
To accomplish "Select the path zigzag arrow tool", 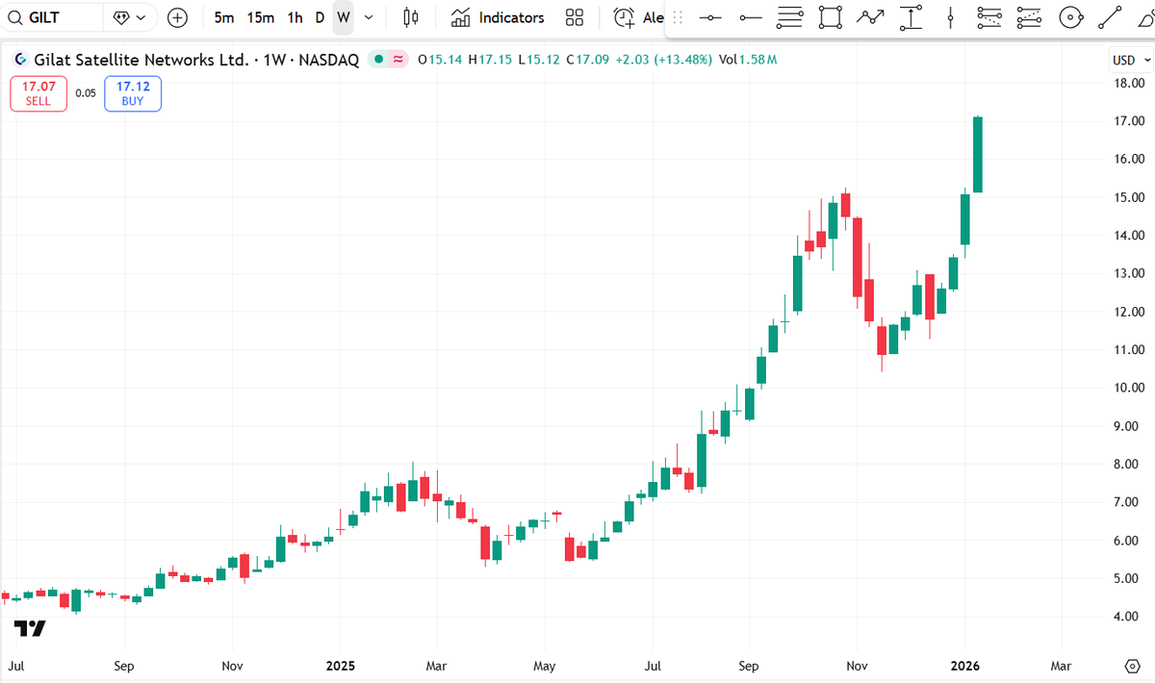I will pyautogui.click(x=871, y=17).
